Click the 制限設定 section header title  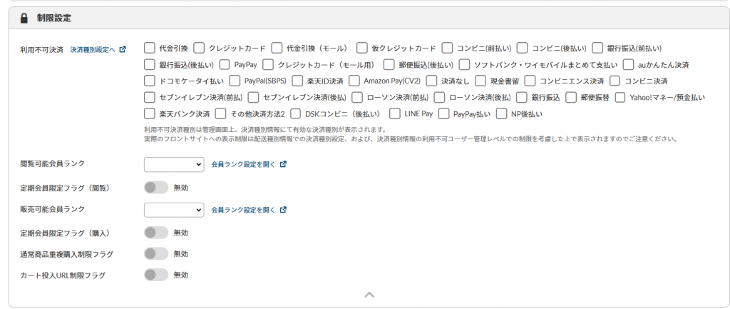click(x=54, y=19)
